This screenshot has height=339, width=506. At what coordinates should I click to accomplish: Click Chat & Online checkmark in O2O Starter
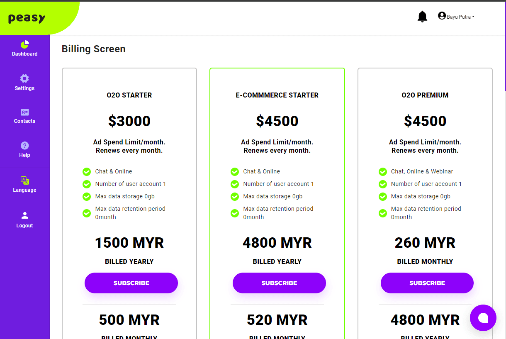click(87, 171)
